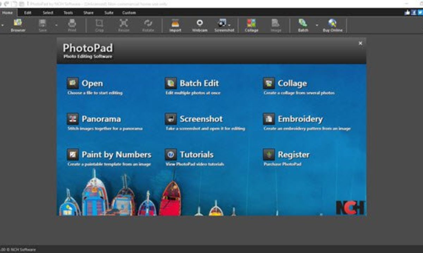Viewport: 423px width, 253px height.
Task: Switch to the Edit tab
Action: pyautogui.click(x=28, y=13)
